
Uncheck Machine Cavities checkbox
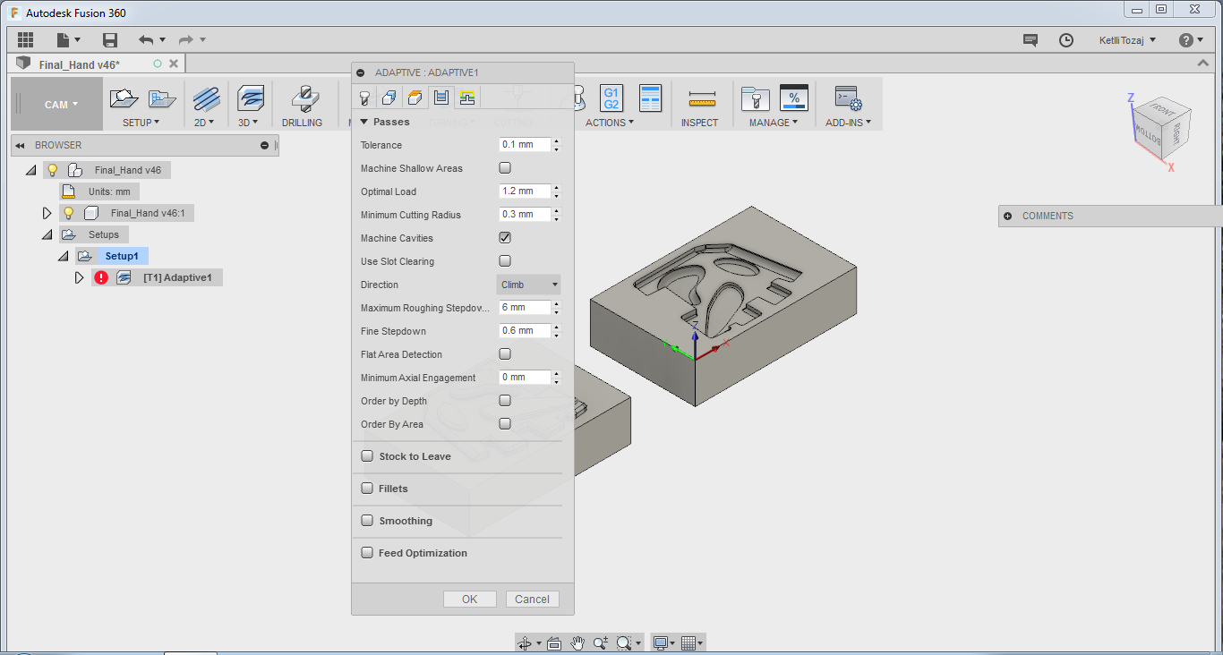505,238
